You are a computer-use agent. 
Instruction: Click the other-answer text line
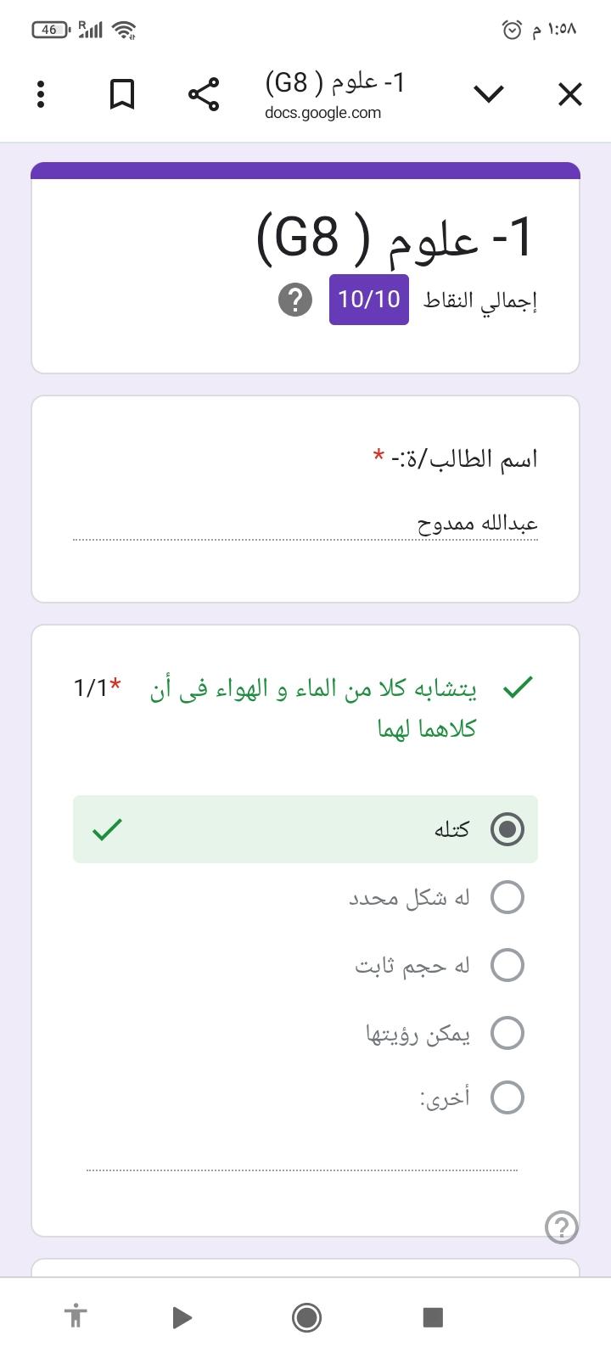point(302,1158)
